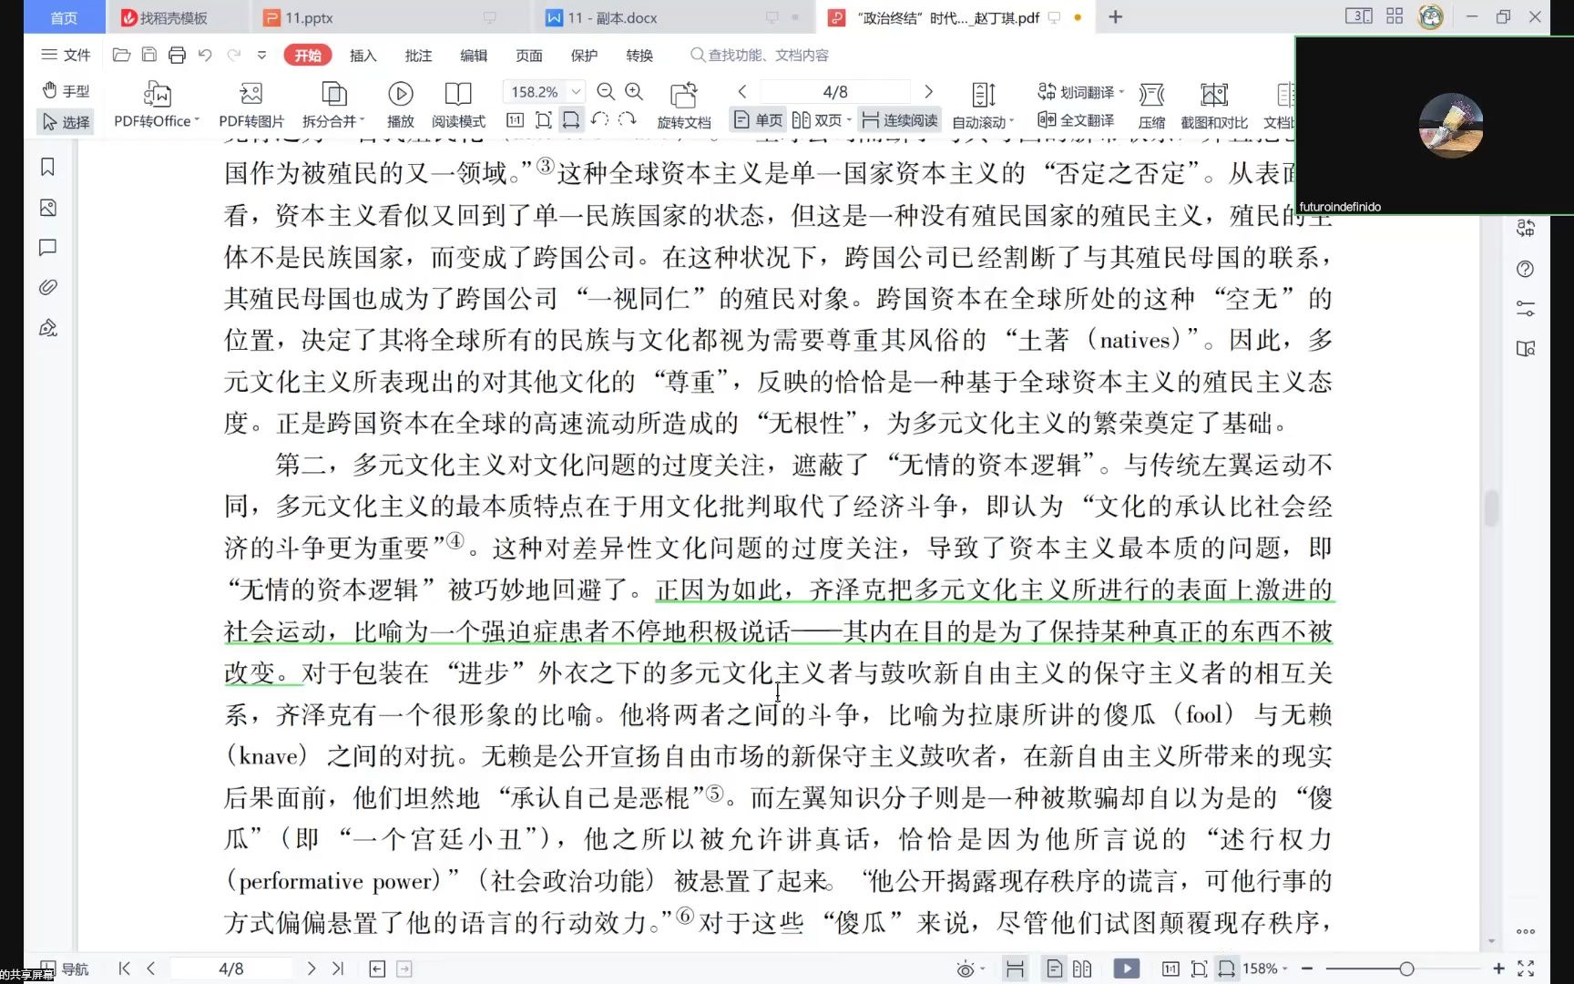Click the ribbon page number field 4/8

pyautogui.click(x=835, y=91)
